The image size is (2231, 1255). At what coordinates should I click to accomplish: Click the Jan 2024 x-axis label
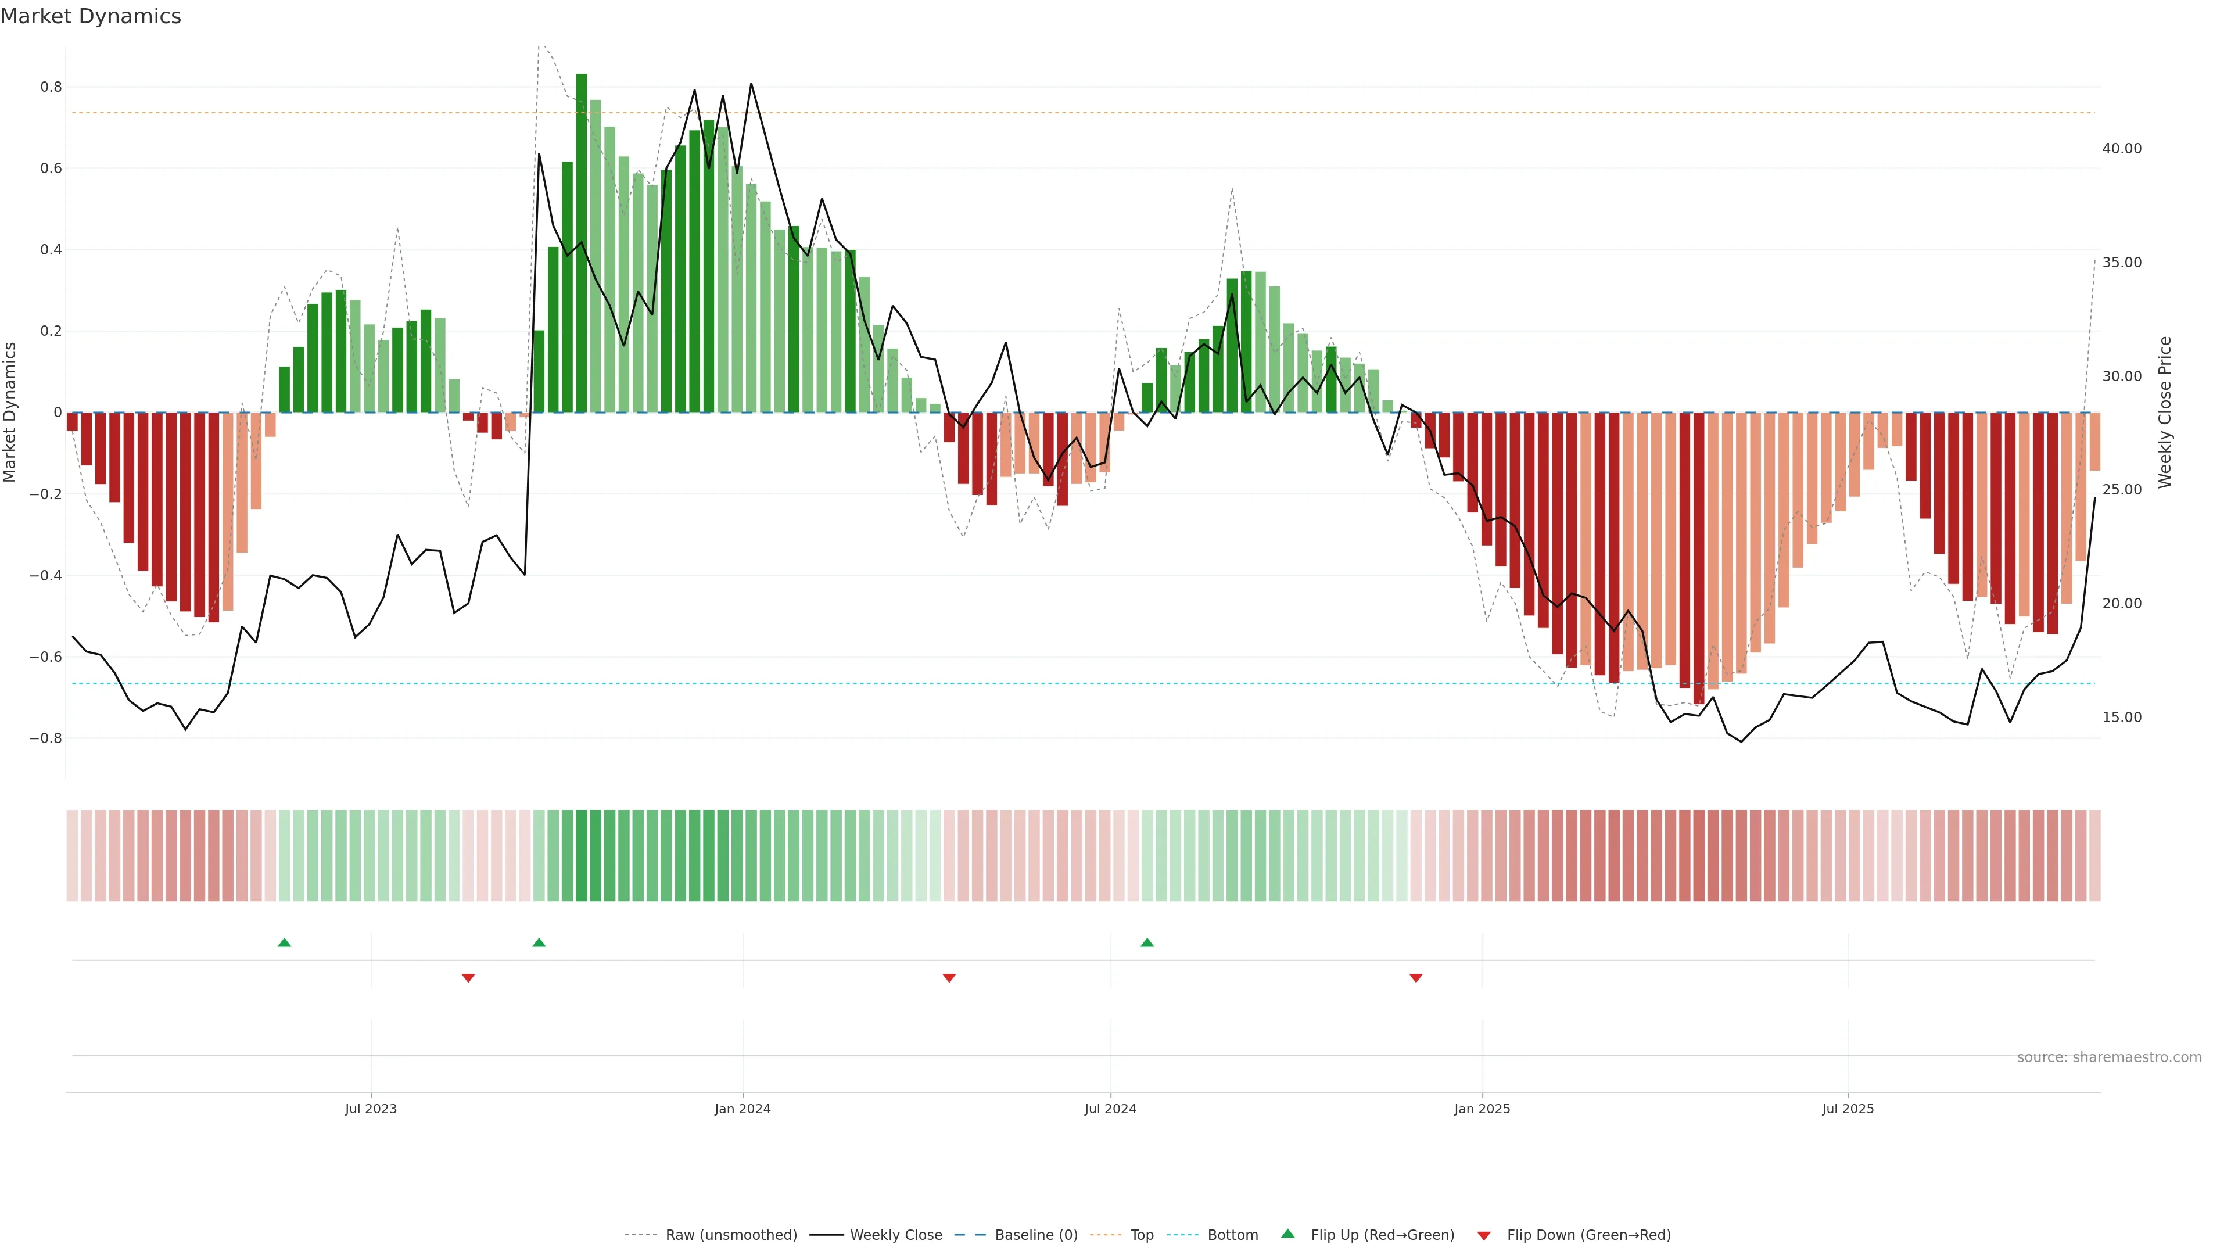[743, 1109]
